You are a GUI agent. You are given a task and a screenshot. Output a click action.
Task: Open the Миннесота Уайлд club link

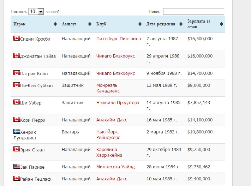tap(115, 167)
